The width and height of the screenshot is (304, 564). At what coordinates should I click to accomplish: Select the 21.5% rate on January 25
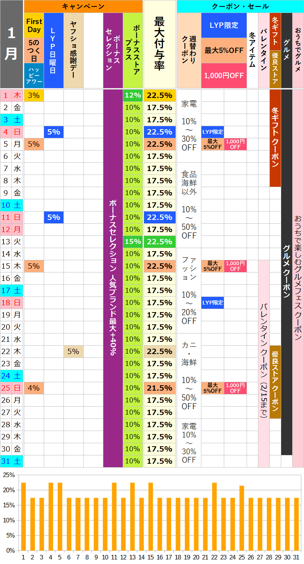point(160,388)
